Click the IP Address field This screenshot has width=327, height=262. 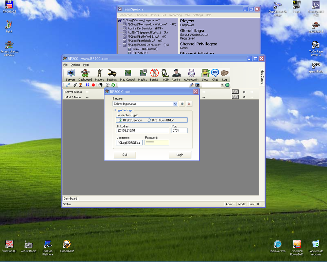click(143, 130)
